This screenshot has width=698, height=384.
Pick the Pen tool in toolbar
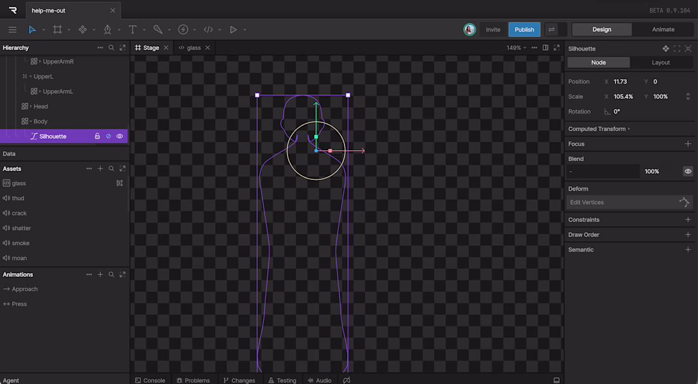(x=107, y=30)
